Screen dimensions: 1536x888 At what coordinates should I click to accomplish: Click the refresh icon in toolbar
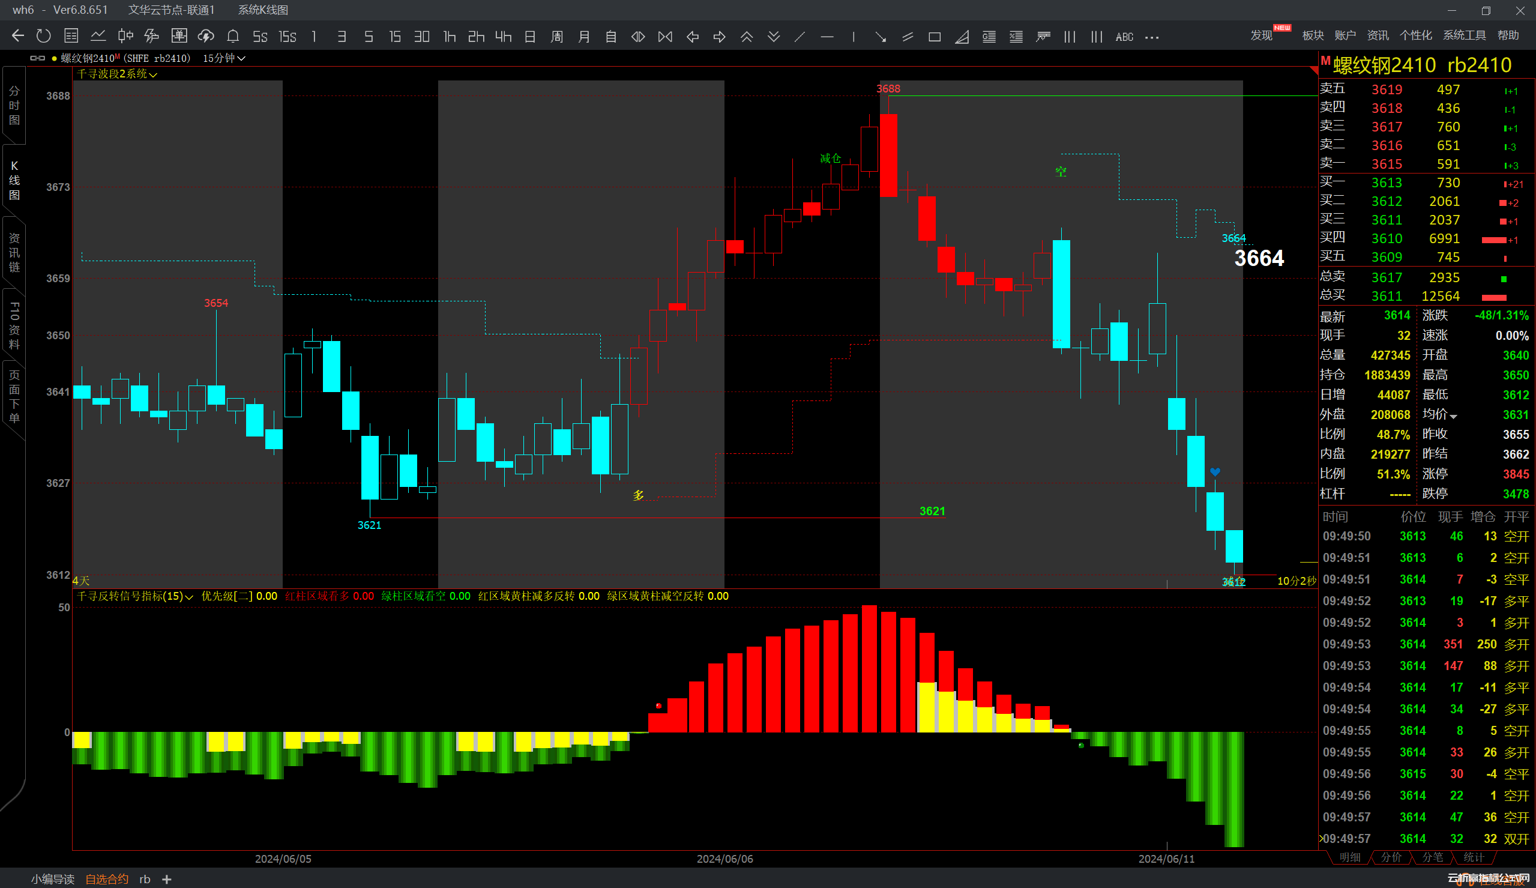coord(43,37)
